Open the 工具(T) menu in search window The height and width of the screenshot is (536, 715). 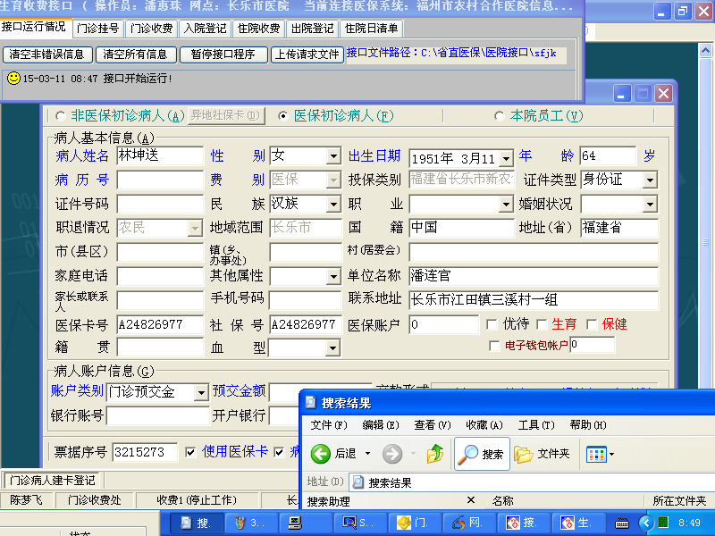(535, 425)
